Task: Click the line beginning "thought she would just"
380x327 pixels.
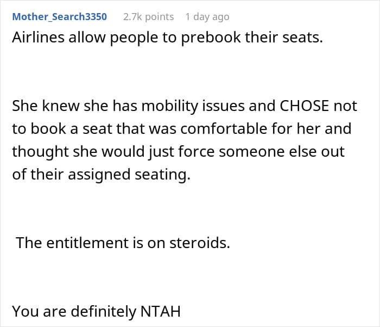Action: click(x=179, y=152)
